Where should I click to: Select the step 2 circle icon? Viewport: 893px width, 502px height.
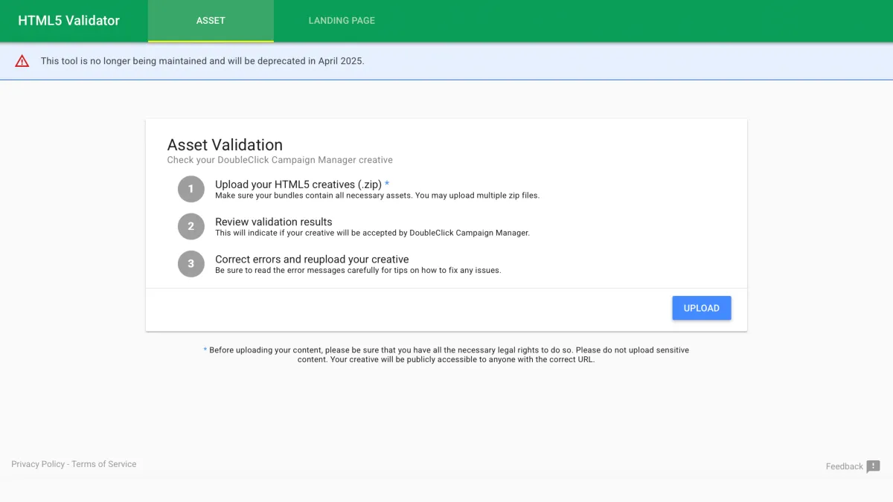191,226
